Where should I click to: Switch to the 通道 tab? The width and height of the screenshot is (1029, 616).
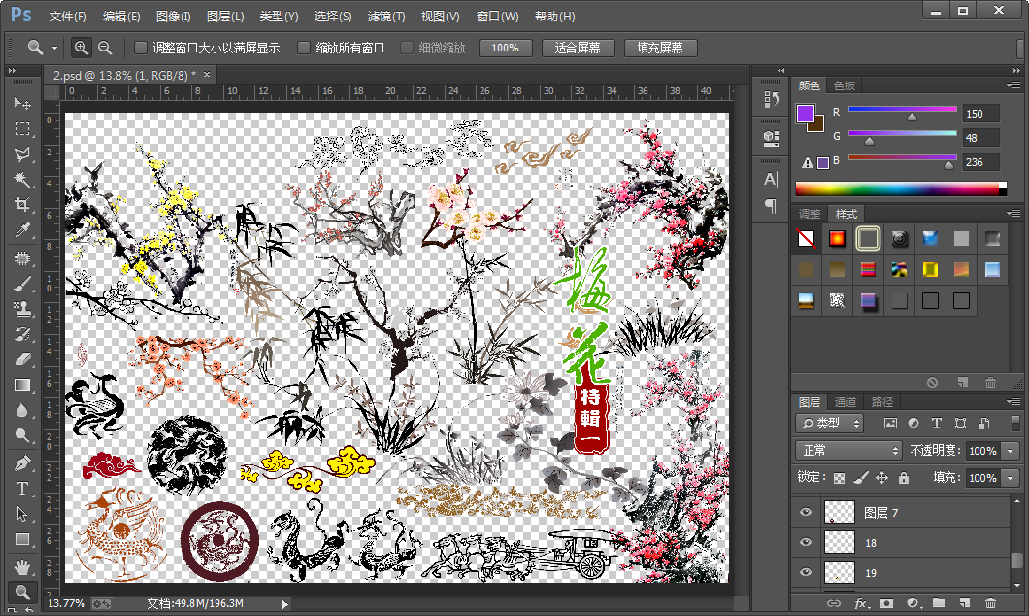[x=846, y=402]
